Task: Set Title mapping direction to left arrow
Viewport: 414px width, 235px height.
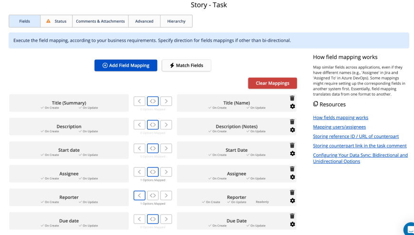Action: (139, 101)
